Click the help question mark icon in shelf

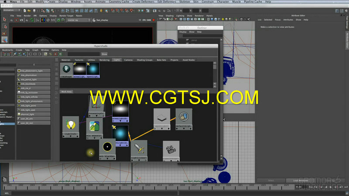(96, 10)
